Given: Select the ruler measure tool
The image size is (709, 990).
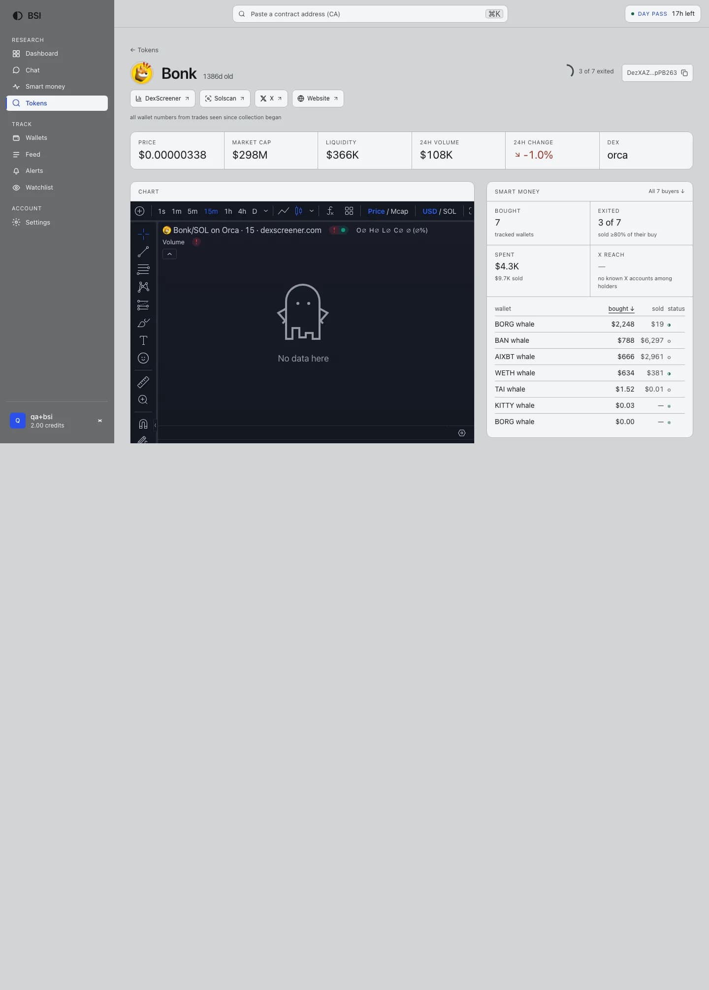Looking at the screenshot, I should (143, 382).
